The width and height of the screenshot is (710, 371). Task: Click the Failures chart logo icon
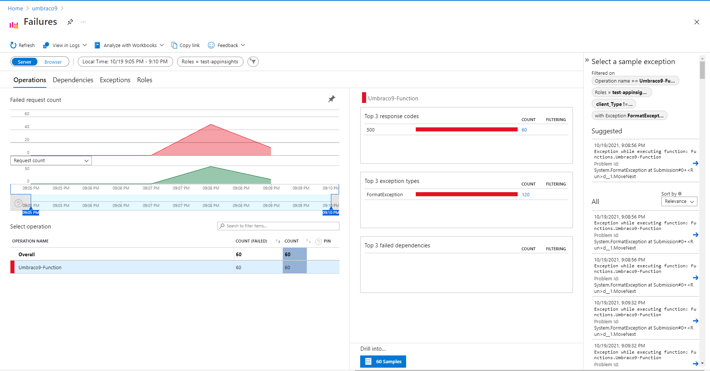tap(14, 25)
